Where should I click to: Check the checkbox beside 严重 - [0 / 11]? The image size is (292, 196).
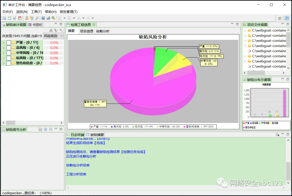[8, 43]
